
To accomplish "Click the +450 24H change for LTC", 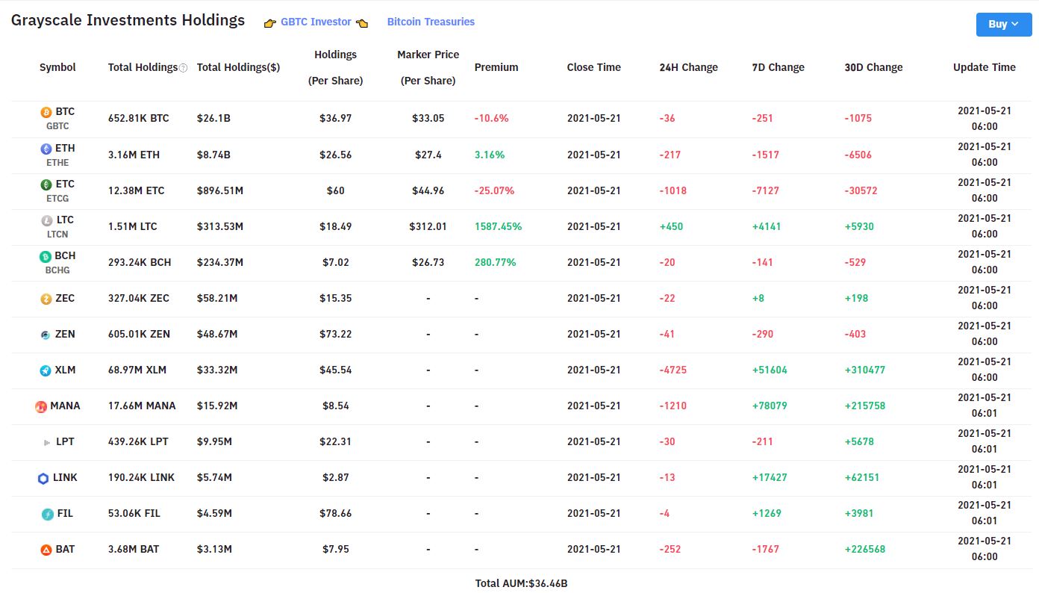I will click(x=671, y=226).
